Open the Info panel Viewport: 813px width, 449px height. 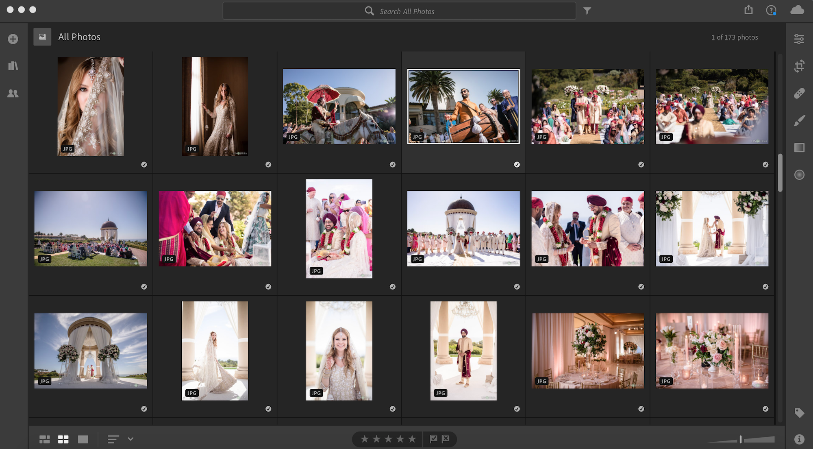click(799, 438)
